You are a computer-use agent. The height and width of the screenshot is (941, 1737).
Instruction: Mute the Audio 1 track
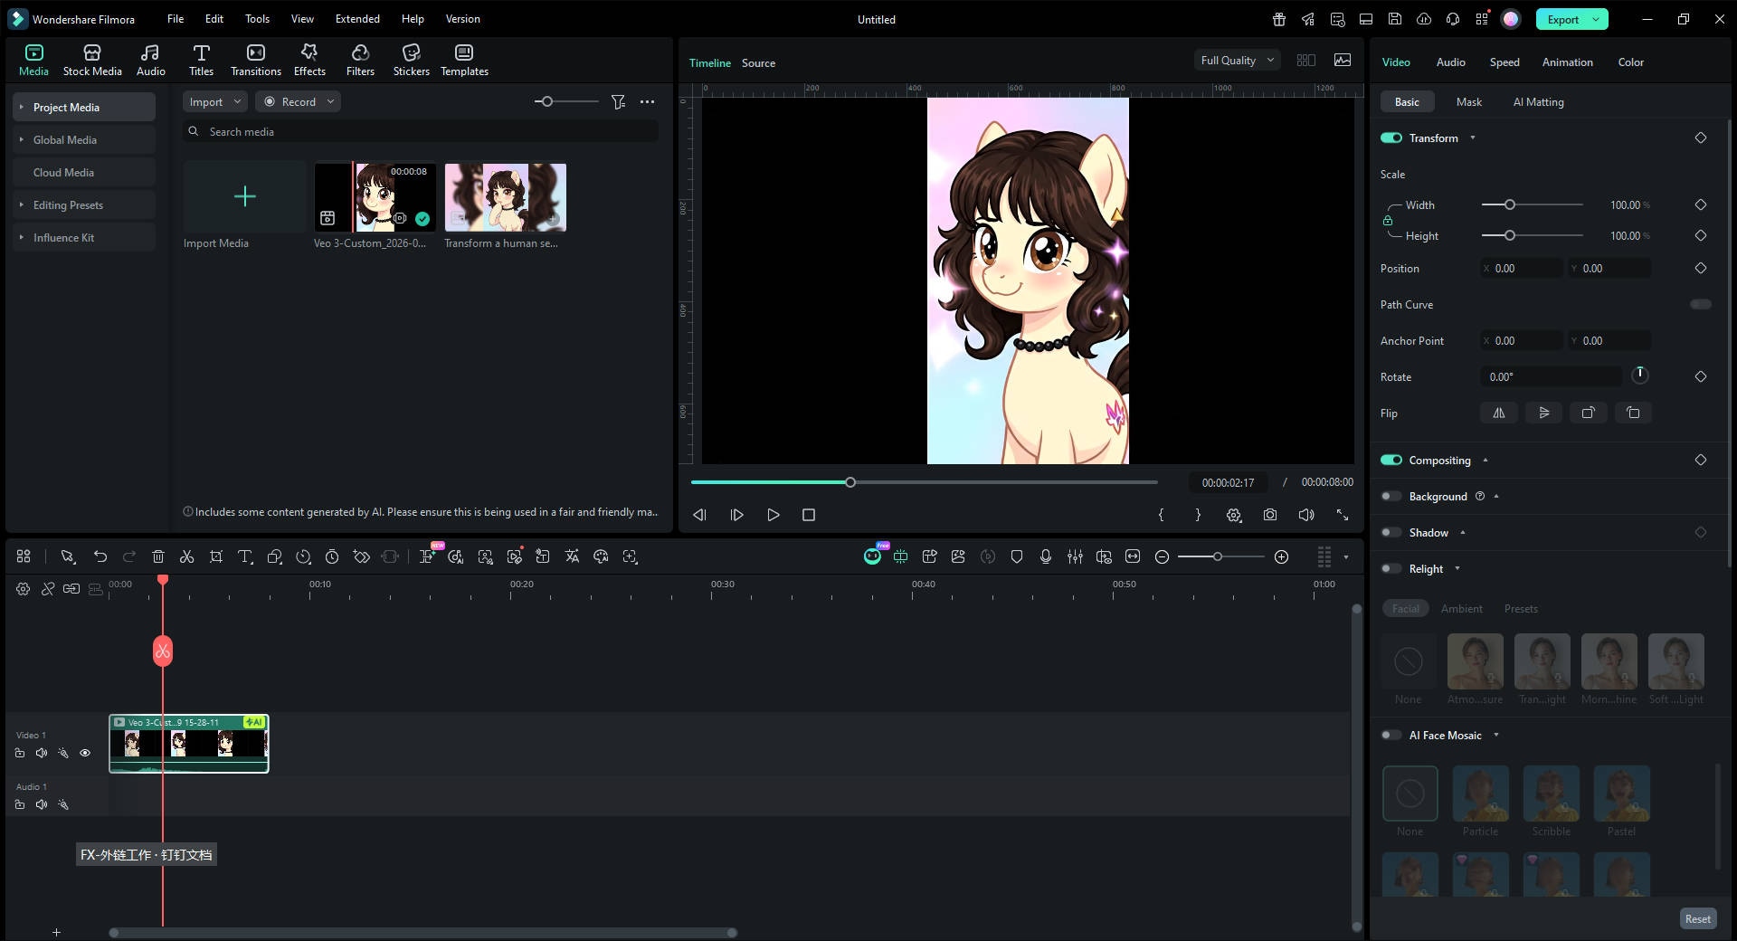click(x=41, y=804)
